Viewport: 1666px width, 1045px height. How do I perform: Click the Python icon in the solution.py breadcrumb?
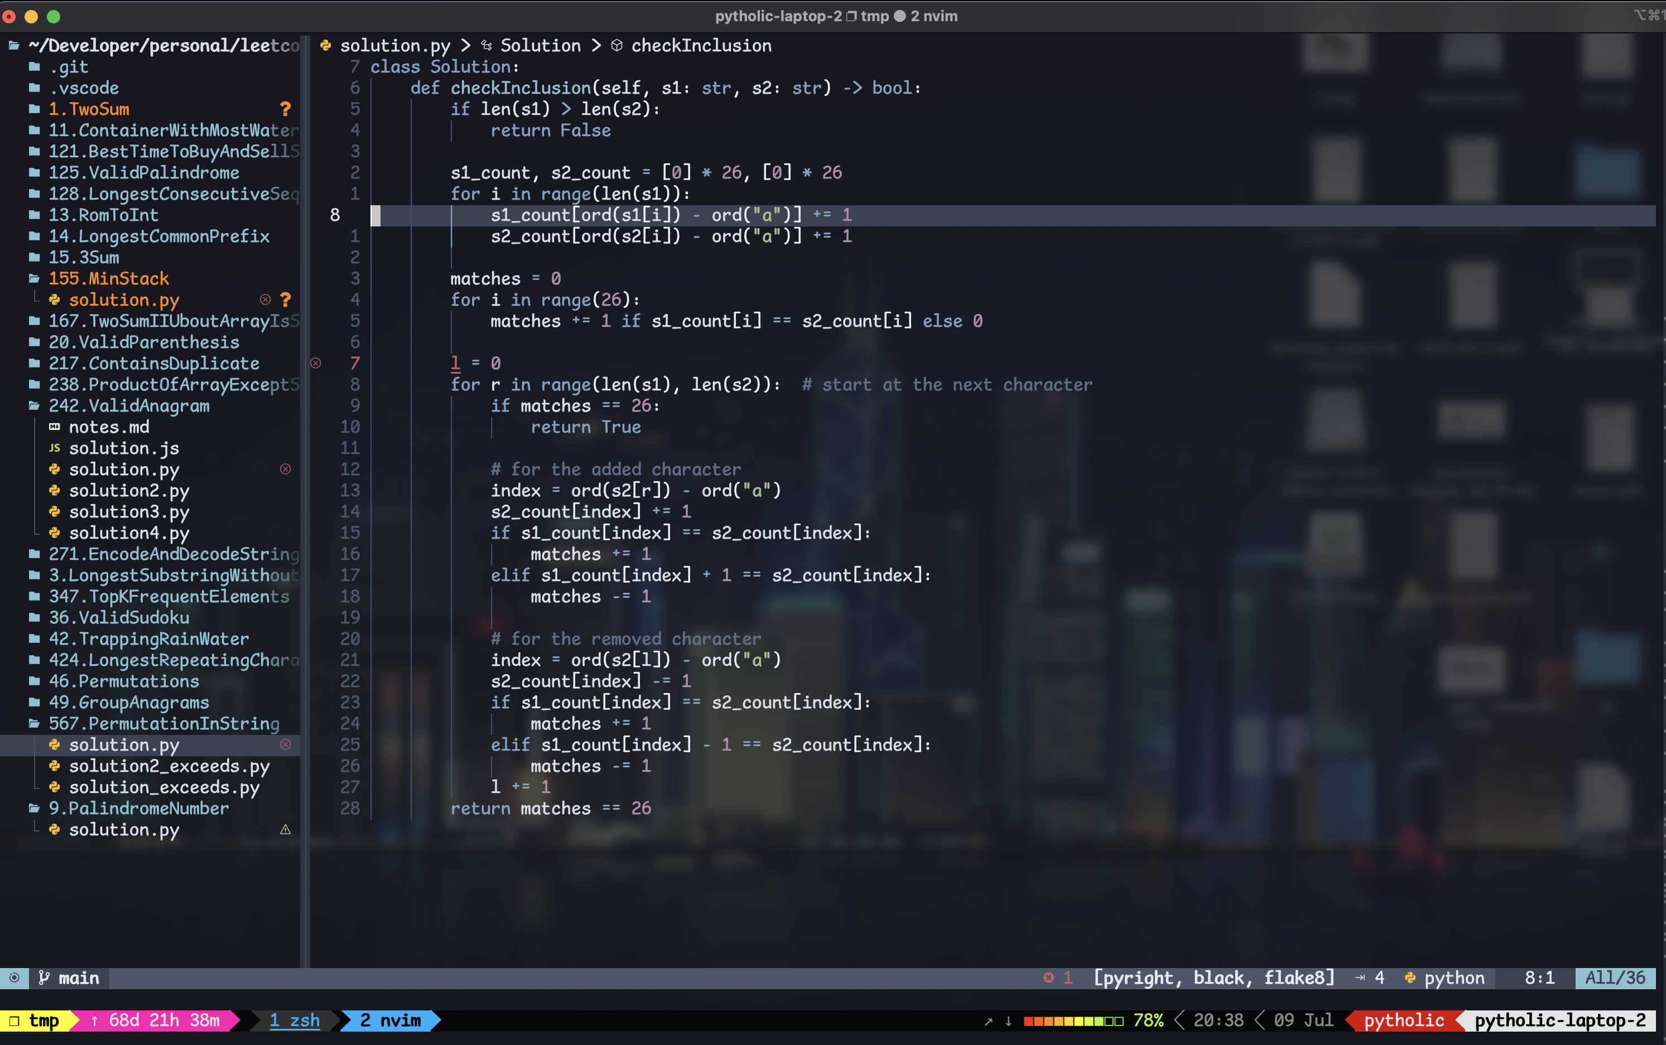click(x=325, y=46)
